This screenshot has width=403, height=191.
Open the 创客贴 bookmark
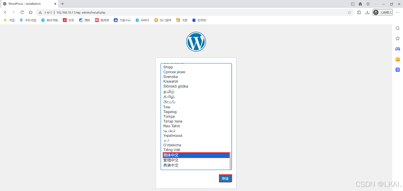pyautogui.click(x=199, y=20)
